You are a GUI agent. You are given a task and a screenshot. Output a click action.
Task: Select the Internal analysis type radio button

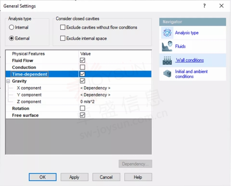tap(11, 27)
